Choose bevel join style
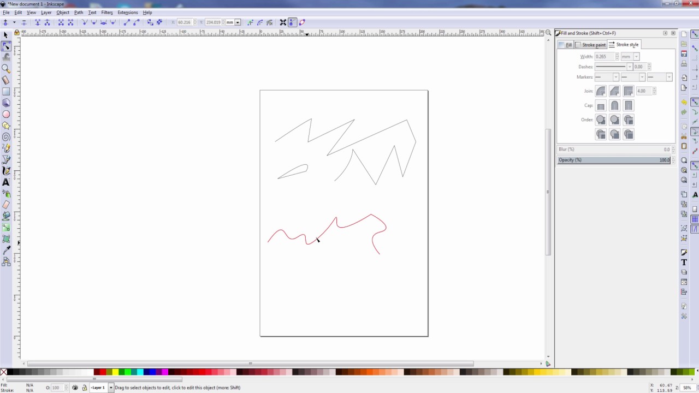 click(614, 91)
